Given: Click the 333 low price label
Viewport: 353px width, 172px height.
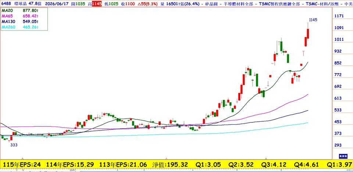Looking at the screenshot, I should [x=14, y=145].
